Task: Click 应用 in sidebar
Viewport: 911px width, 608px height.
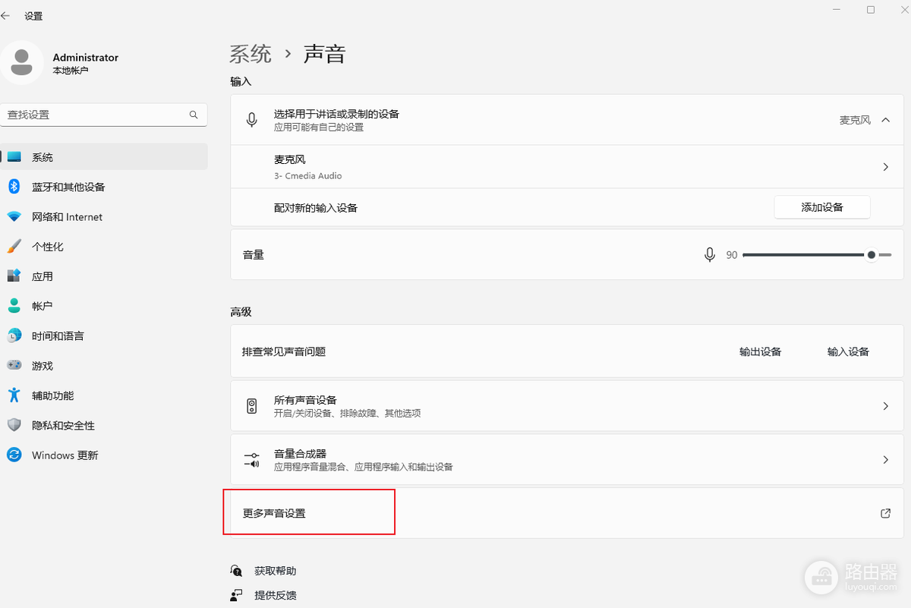Action: coord(104,276)
